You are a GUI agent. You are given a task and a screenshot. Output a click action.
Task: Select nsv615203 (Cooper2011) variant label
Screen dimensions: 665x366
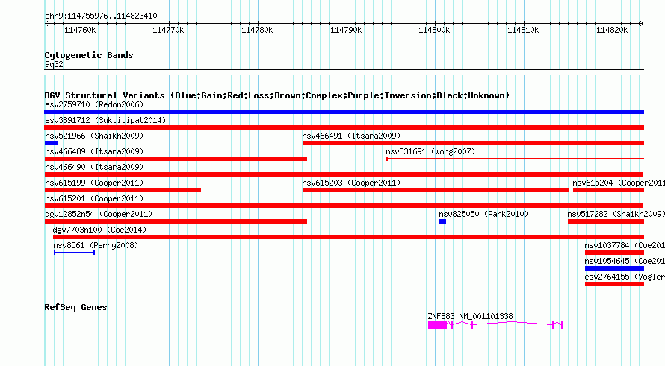[x=351, y=183]
